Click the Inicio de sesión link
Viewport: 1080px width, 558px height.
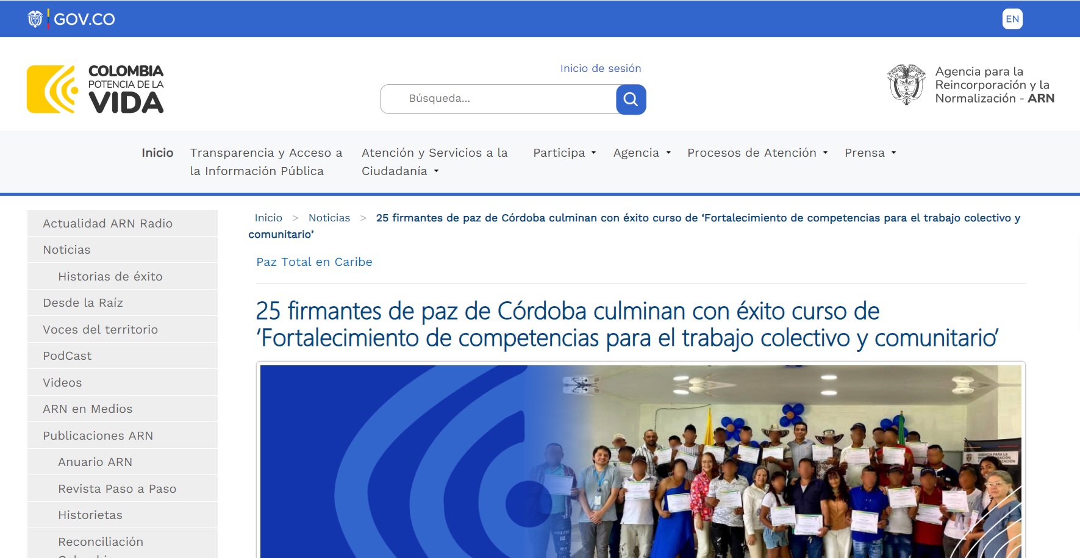pos(601,68)
